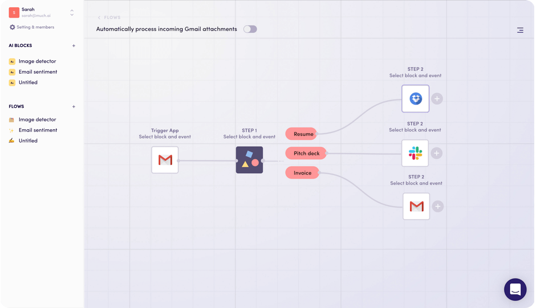Open the Intercom chat bubble
The width and height of the screenshot is (535, 308).
[515, 290]
